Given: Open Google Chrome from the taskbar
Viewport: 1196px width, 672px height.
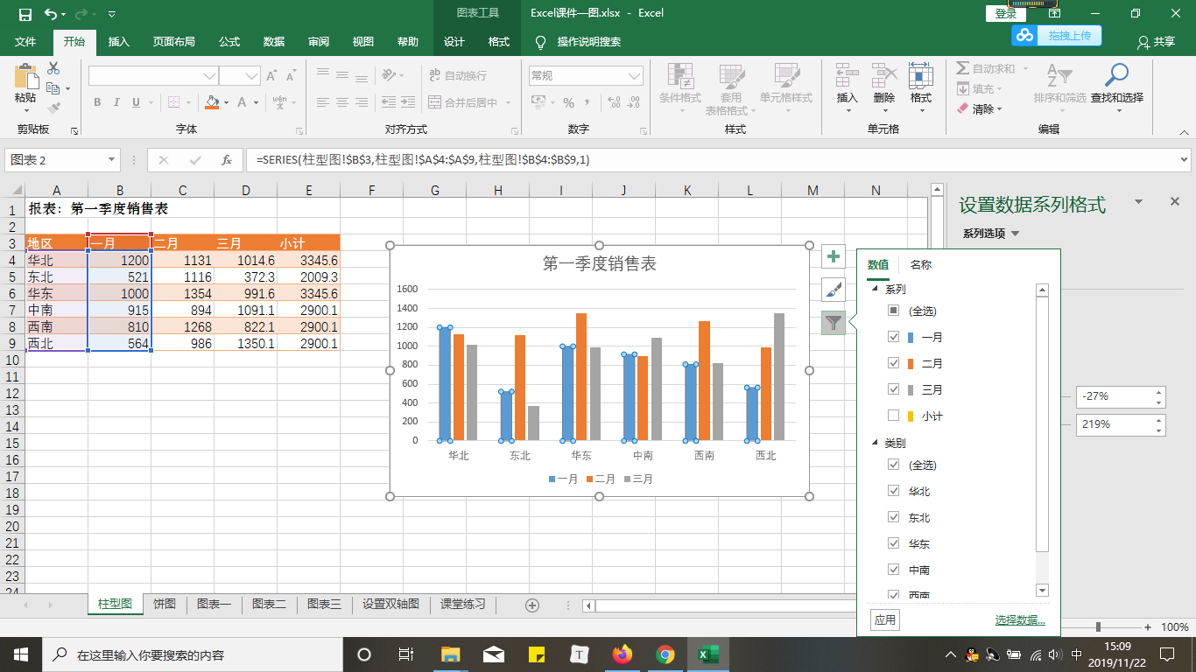Looking at the screenshot, I should 665,654.
